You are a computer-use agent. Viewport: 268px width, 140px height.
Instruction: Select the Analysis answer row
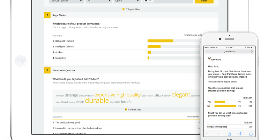tap(126, 52)
